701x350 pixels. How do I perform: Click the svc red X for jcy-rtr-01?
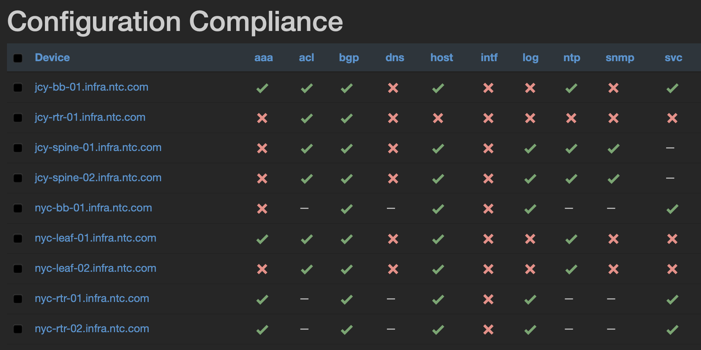(x=672, y=118)
